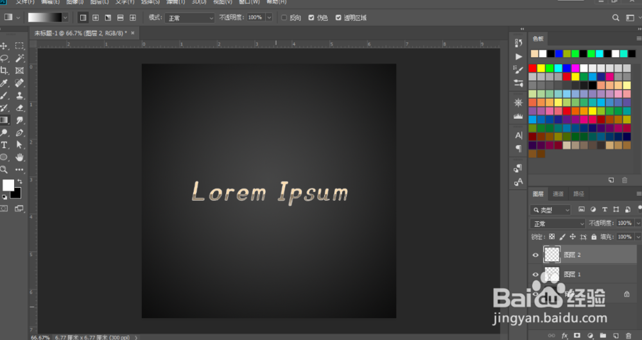The image size is (642, 340).
Task: Select the Ellipse shape tool
Action: tap(4, 157)
